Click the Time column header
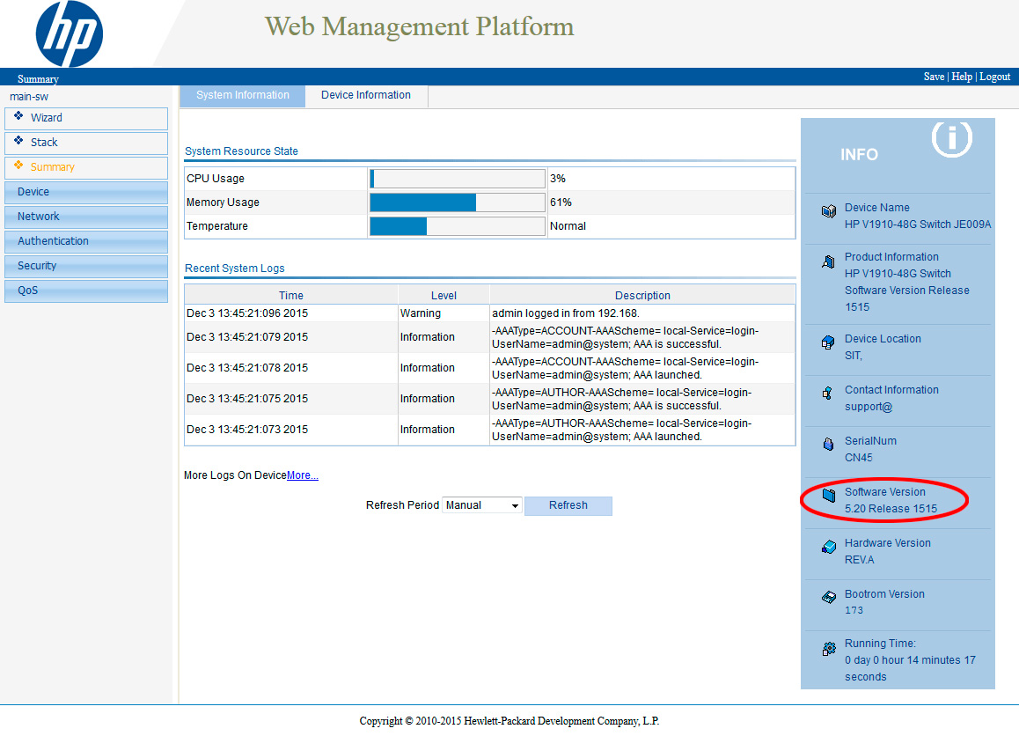This screenshot has height=736, width=1019. [291, 295]
